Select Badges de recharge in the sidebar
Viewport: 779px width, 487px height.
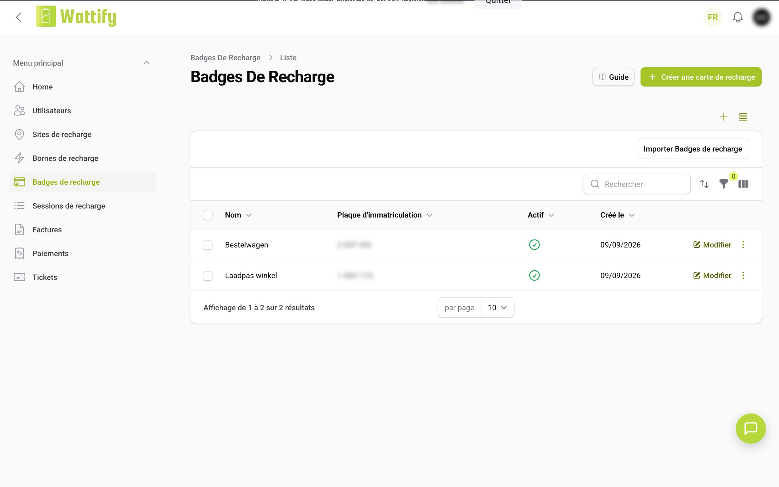pos(83,182)
